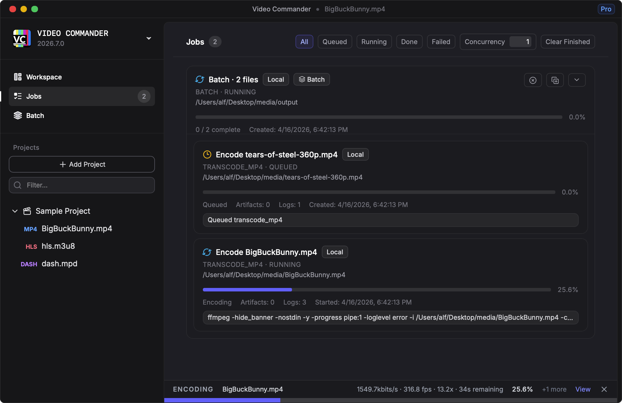This screenshot has width=622, height=403.
Task: Click the queued clock icon for tears-of-steel
Action: coord(207,154)
